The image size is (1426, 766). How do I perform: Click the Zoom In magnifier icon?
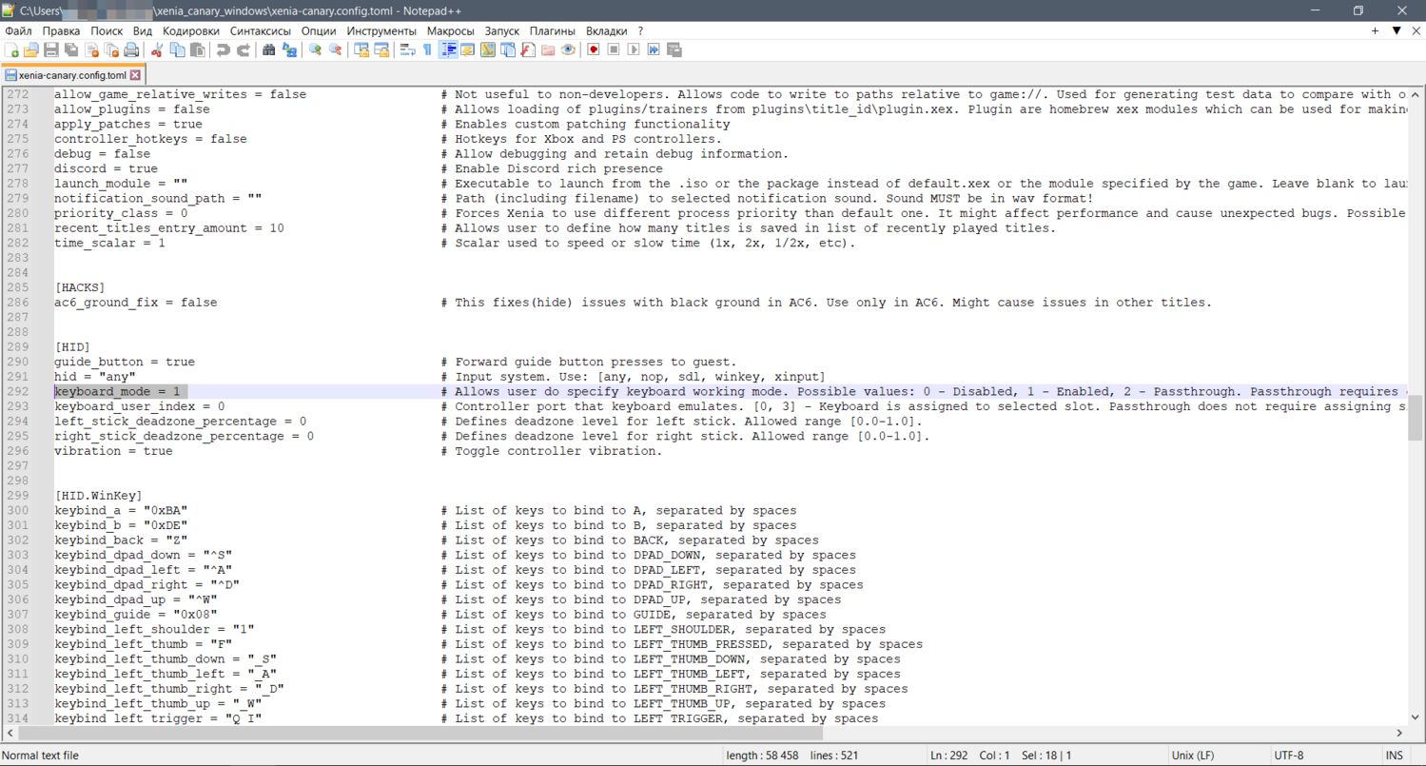tap(315, 50)
